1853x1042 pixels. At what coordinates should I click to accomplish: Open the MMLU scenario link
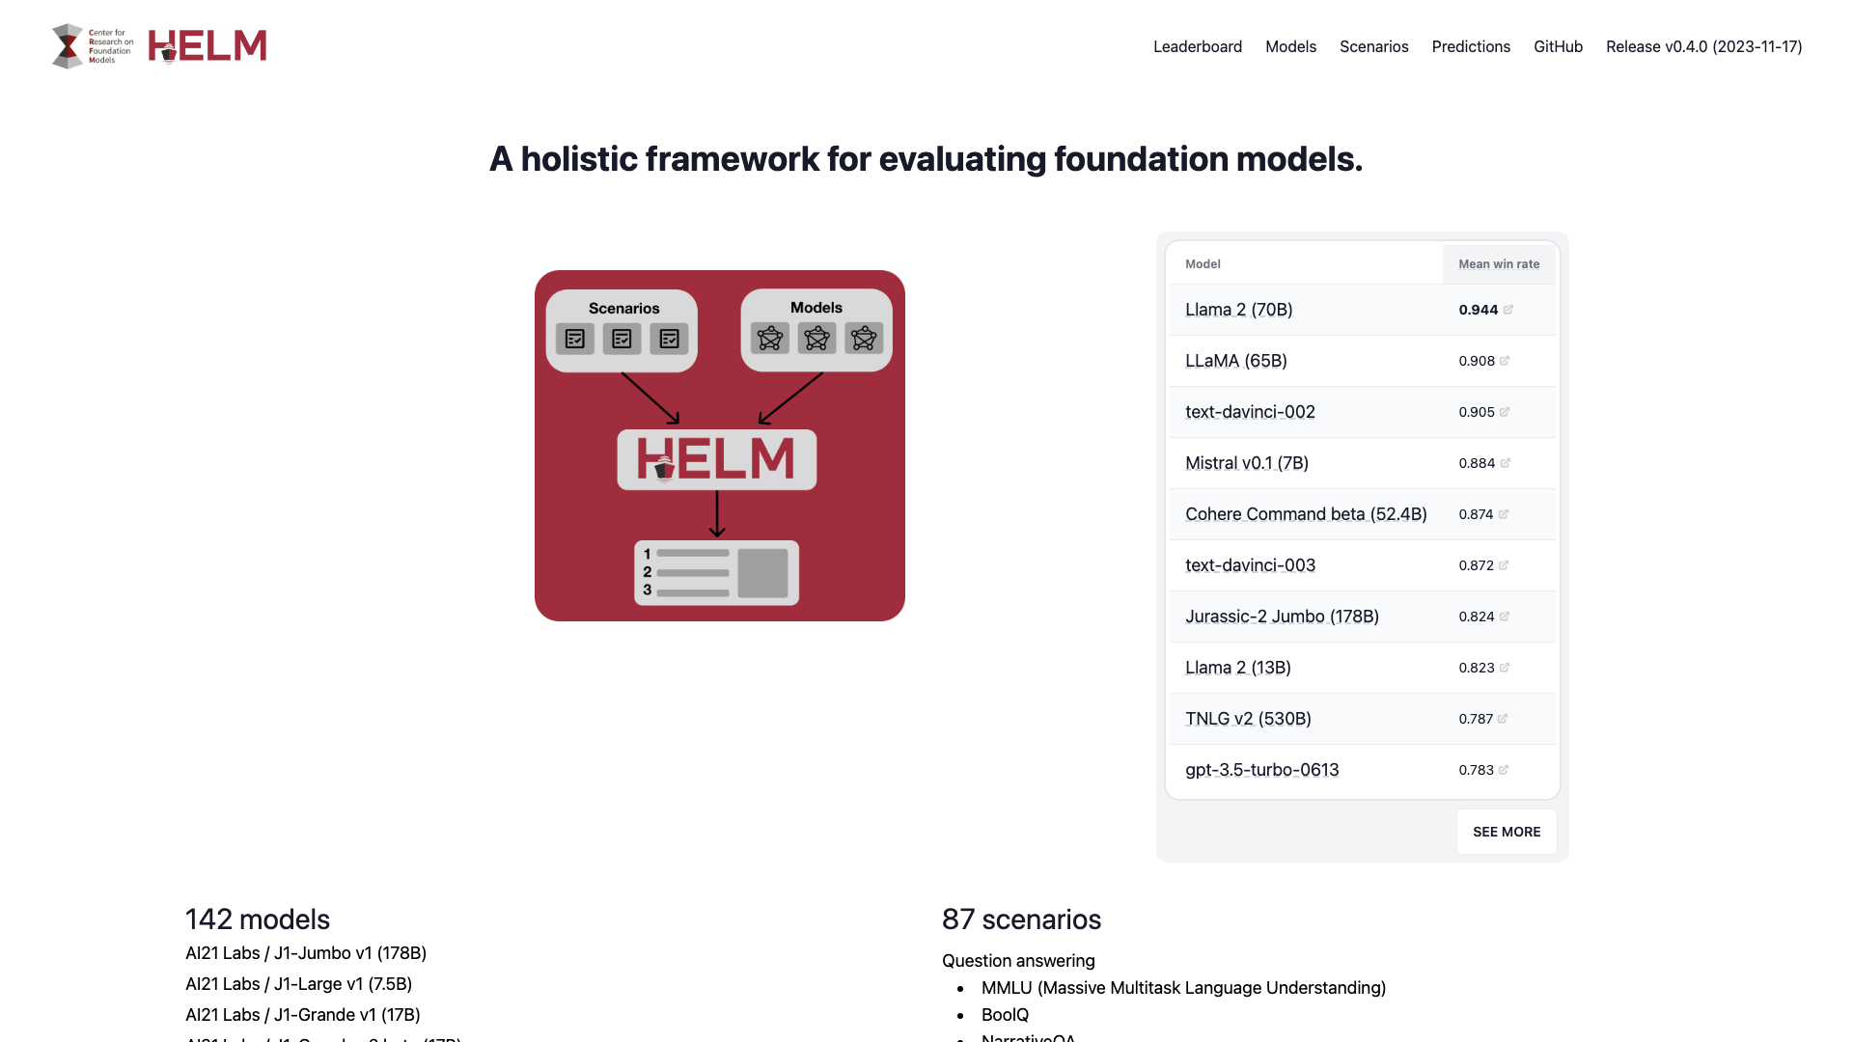[1183, 988]
